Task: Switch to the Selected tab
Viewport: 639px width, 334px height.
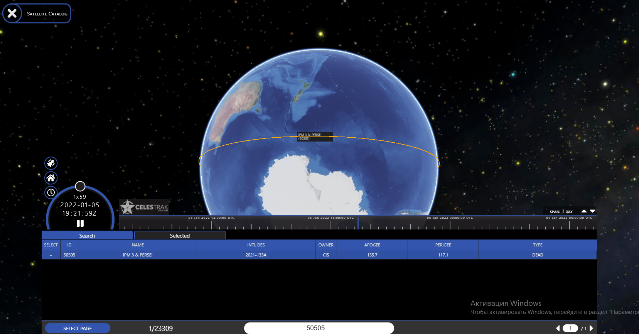Action: point(180,235)
